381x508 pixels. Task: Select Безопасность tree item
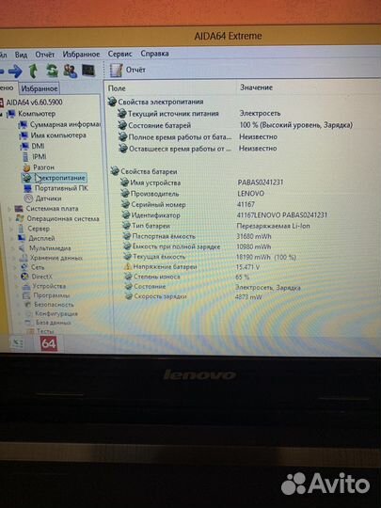pyautogui.click(x=49, y=304)
